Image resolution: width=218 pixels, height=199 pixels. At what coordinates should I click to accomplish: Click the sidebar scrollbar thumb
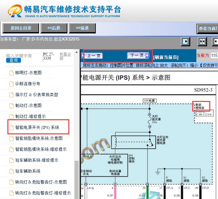click(x=76, y=180)
